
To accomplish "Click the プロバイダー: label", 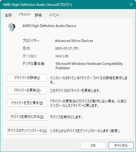I will (x=31, y=41).
